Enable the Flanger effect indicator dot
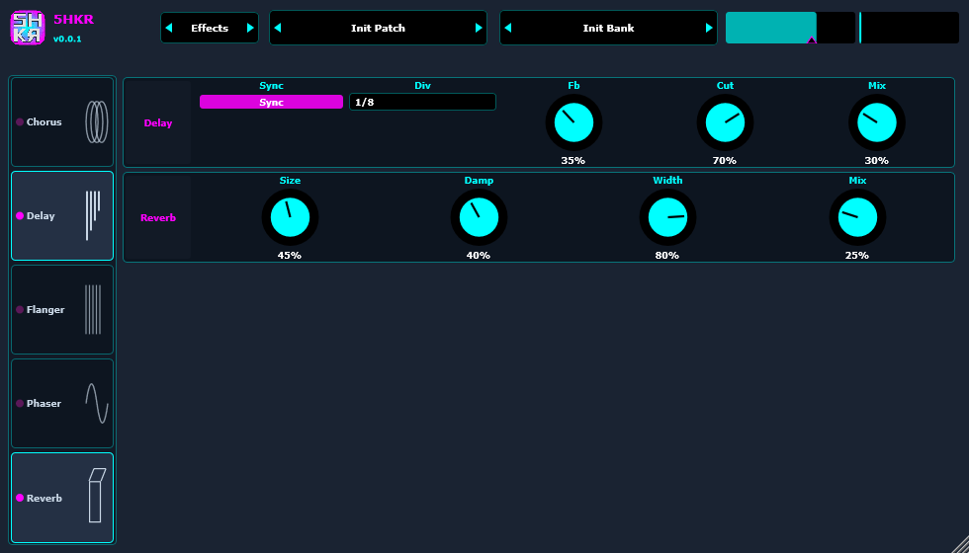 coord(20,310)
